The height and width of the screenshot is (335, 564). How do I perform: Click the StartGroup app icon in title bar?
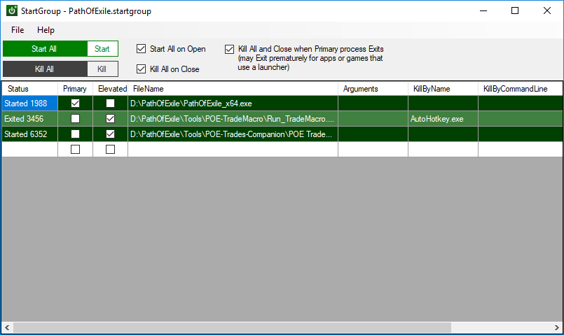12,10
